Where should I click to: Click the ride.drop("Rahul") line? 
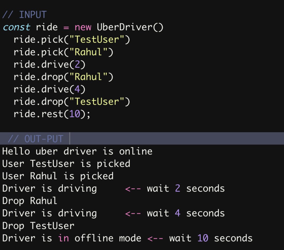(63, 77)
